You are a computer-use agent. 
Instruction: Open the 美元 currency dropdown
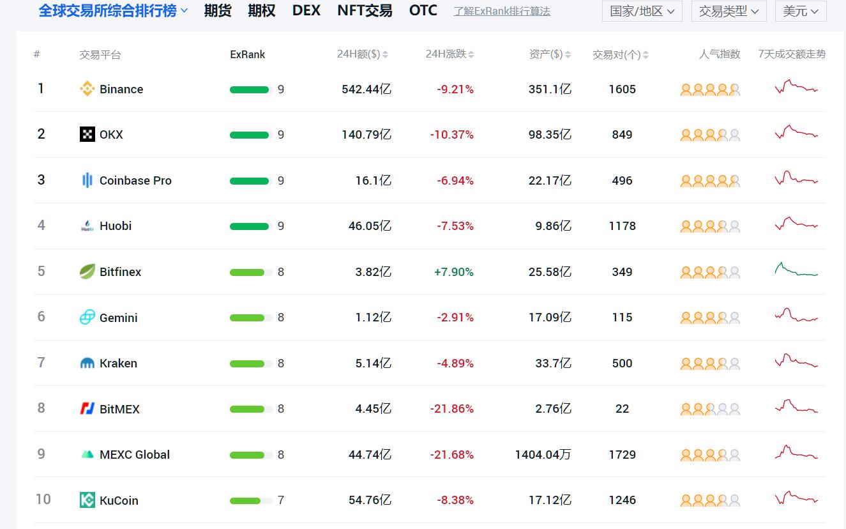pyautogui.click(x=801, y=11)
